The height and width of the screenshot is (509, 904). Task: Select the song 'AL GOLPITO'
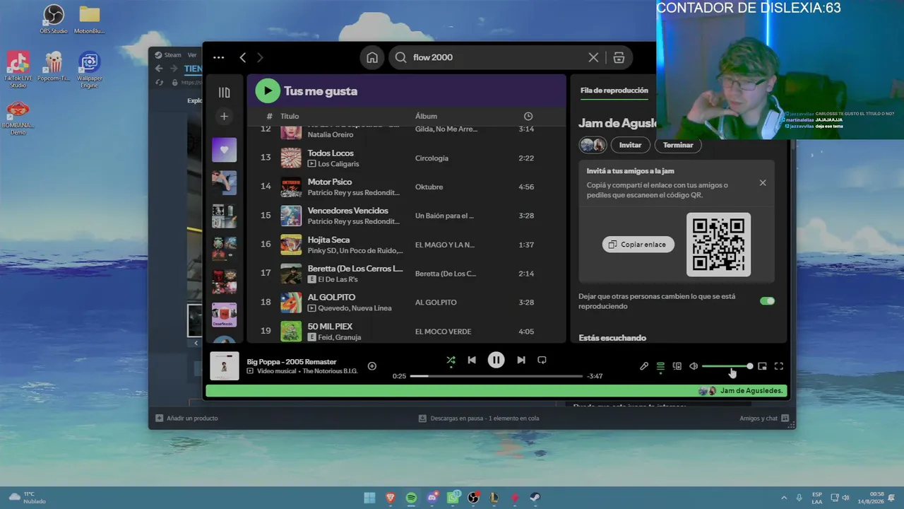click(331, 298)
